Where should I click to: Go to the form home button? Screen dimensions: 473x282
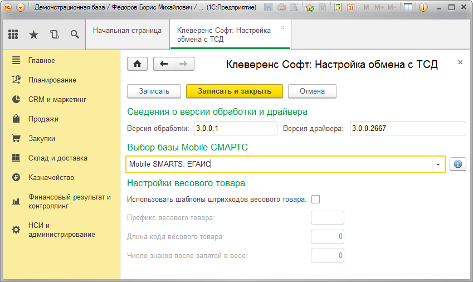point(137,64)
